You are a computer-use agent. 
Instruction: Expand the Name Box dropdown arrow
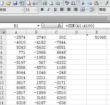38,26
